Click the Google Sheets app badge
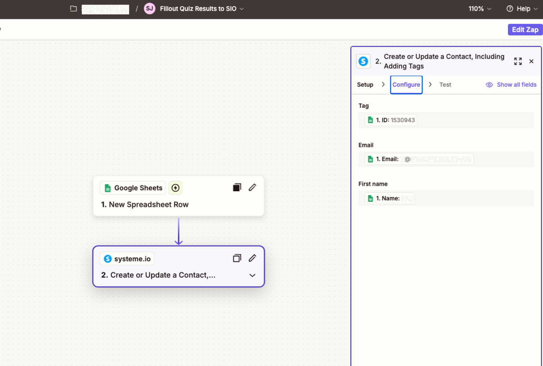543x366 pixels. click(x=133, y=188)
